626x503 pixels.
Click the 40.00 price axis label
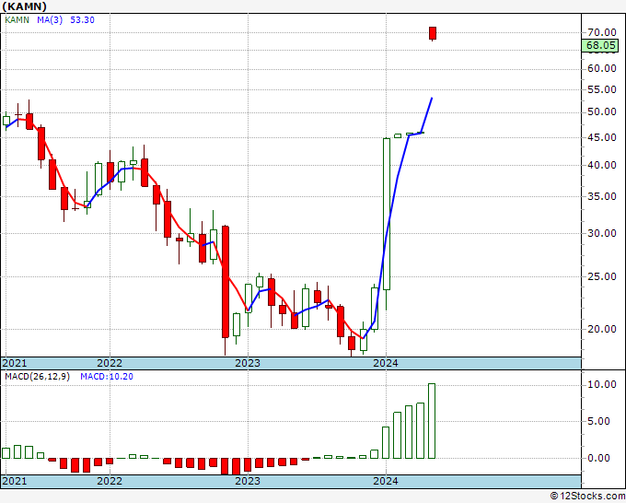pyautogui.click(x=602, y=165)
